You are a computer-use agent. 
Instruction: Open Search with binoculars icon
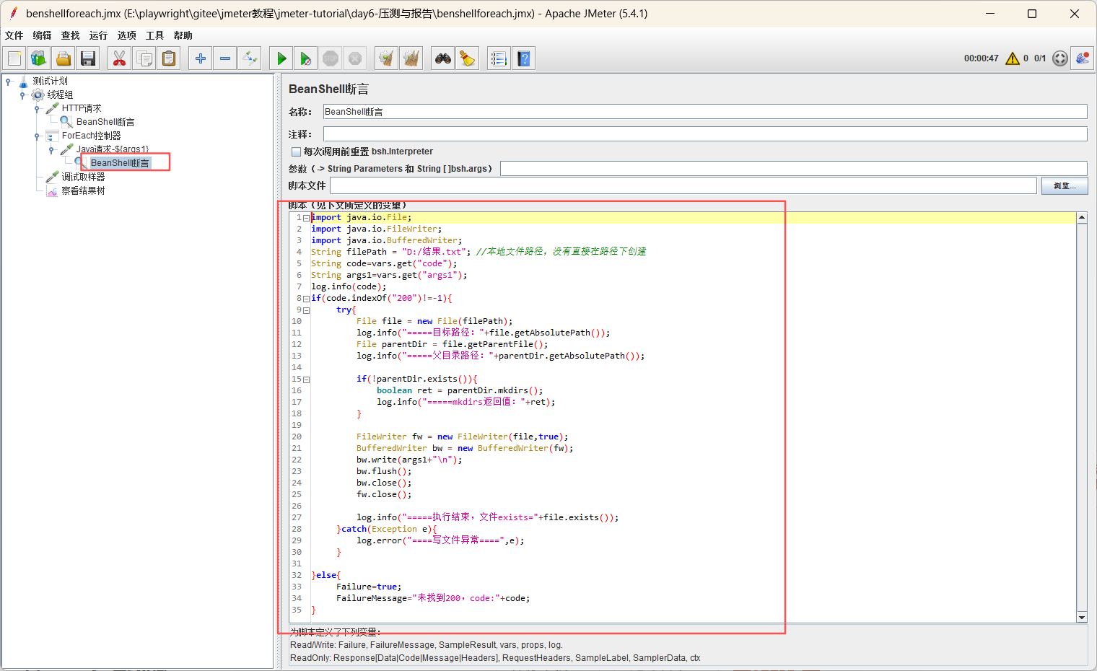click(x=443, y=58)
